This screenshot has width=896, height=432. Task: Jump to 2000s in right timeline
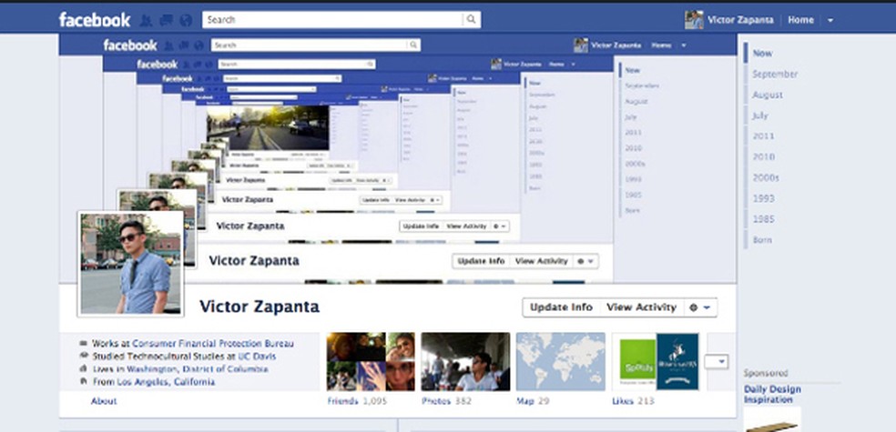click(x=766, y=177)
